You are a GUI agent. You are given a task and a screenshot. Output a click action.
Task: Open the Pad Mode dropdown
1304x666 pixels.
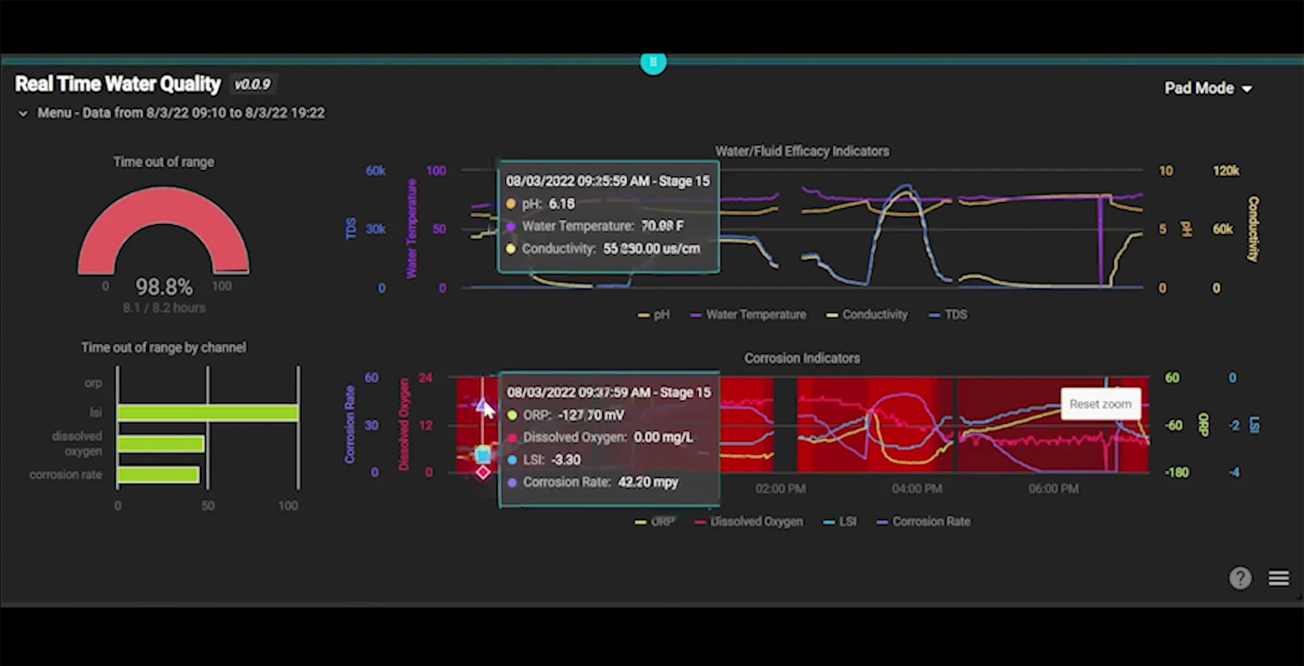click(x=1207, y=88)
